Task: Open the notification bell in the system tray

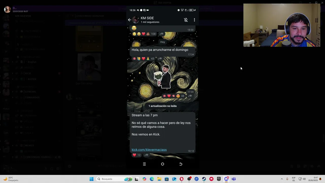Action: coord(320,179)
